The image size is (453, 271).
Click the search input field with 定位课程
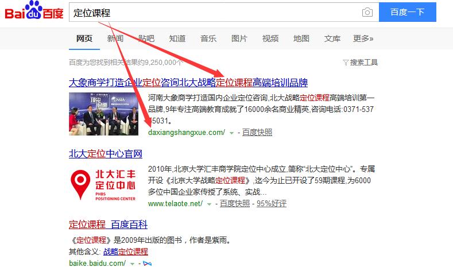[x=212, y=13]
